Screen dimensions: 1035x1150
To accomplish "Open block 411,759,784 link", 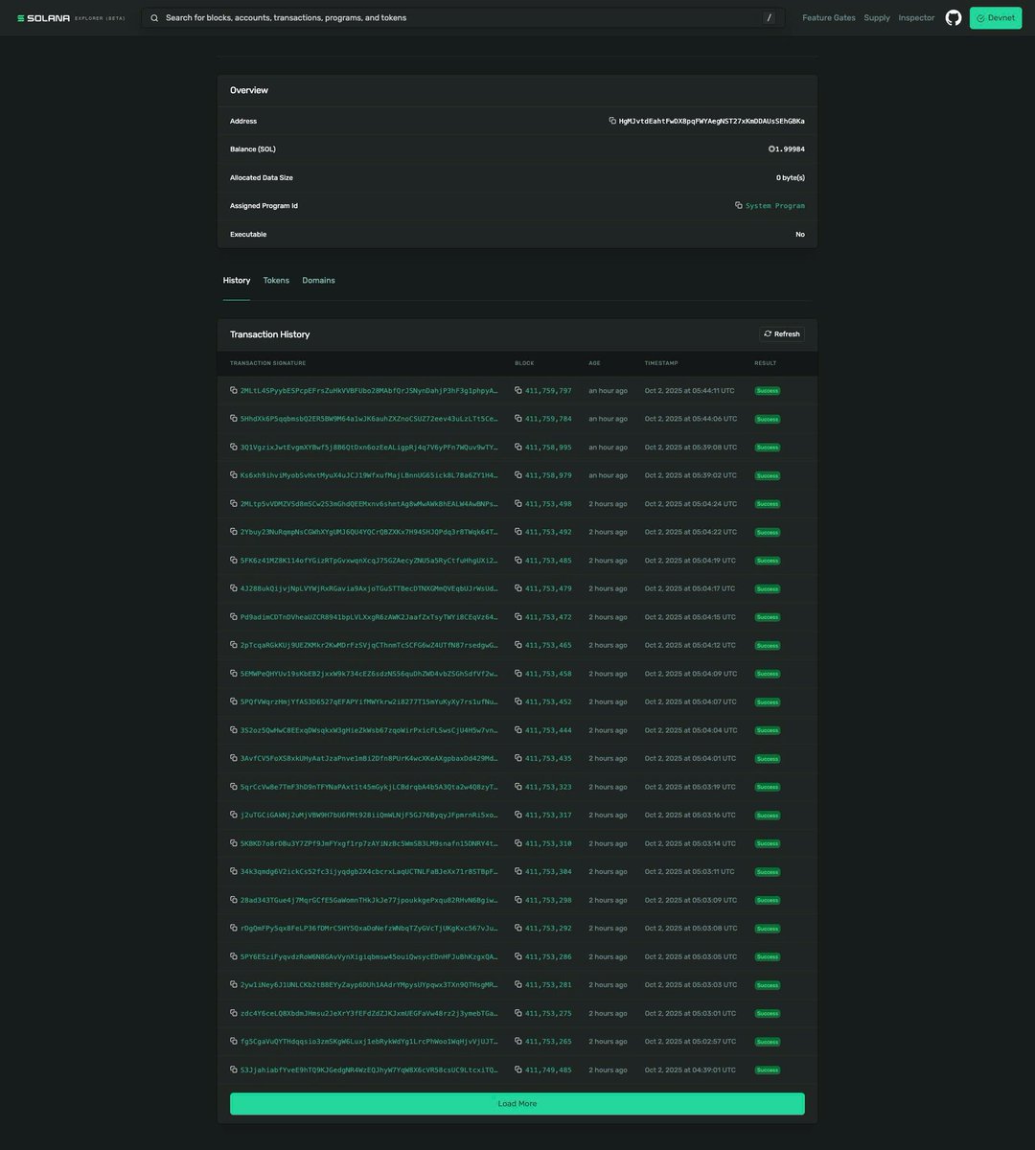I will tap(548, 419).
